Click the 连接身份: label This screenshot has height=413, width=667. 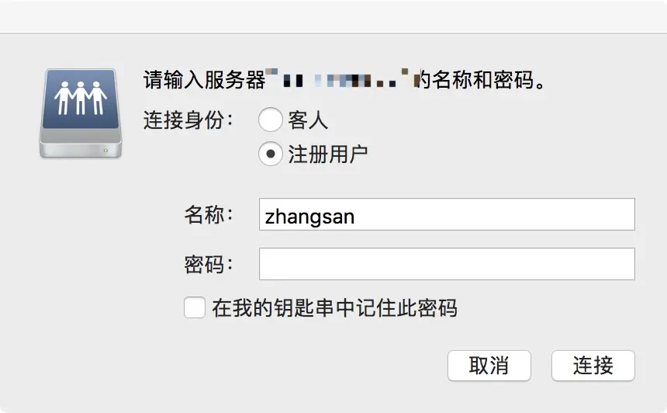188,120
